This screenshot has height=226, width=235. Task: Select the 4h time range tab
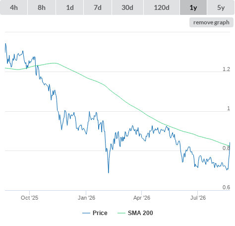[14, 7]
